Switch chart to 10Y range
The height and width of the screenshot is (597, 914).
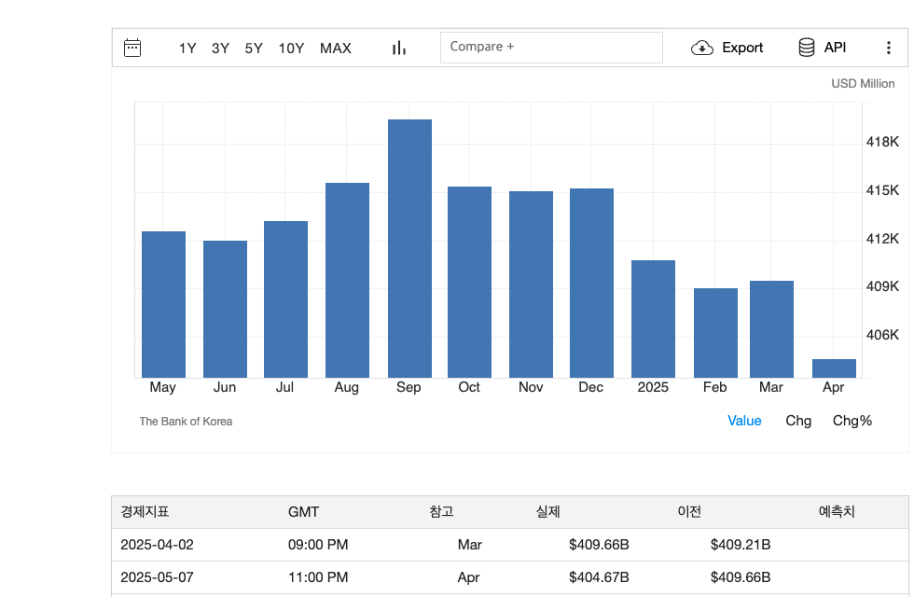[291, 49]
